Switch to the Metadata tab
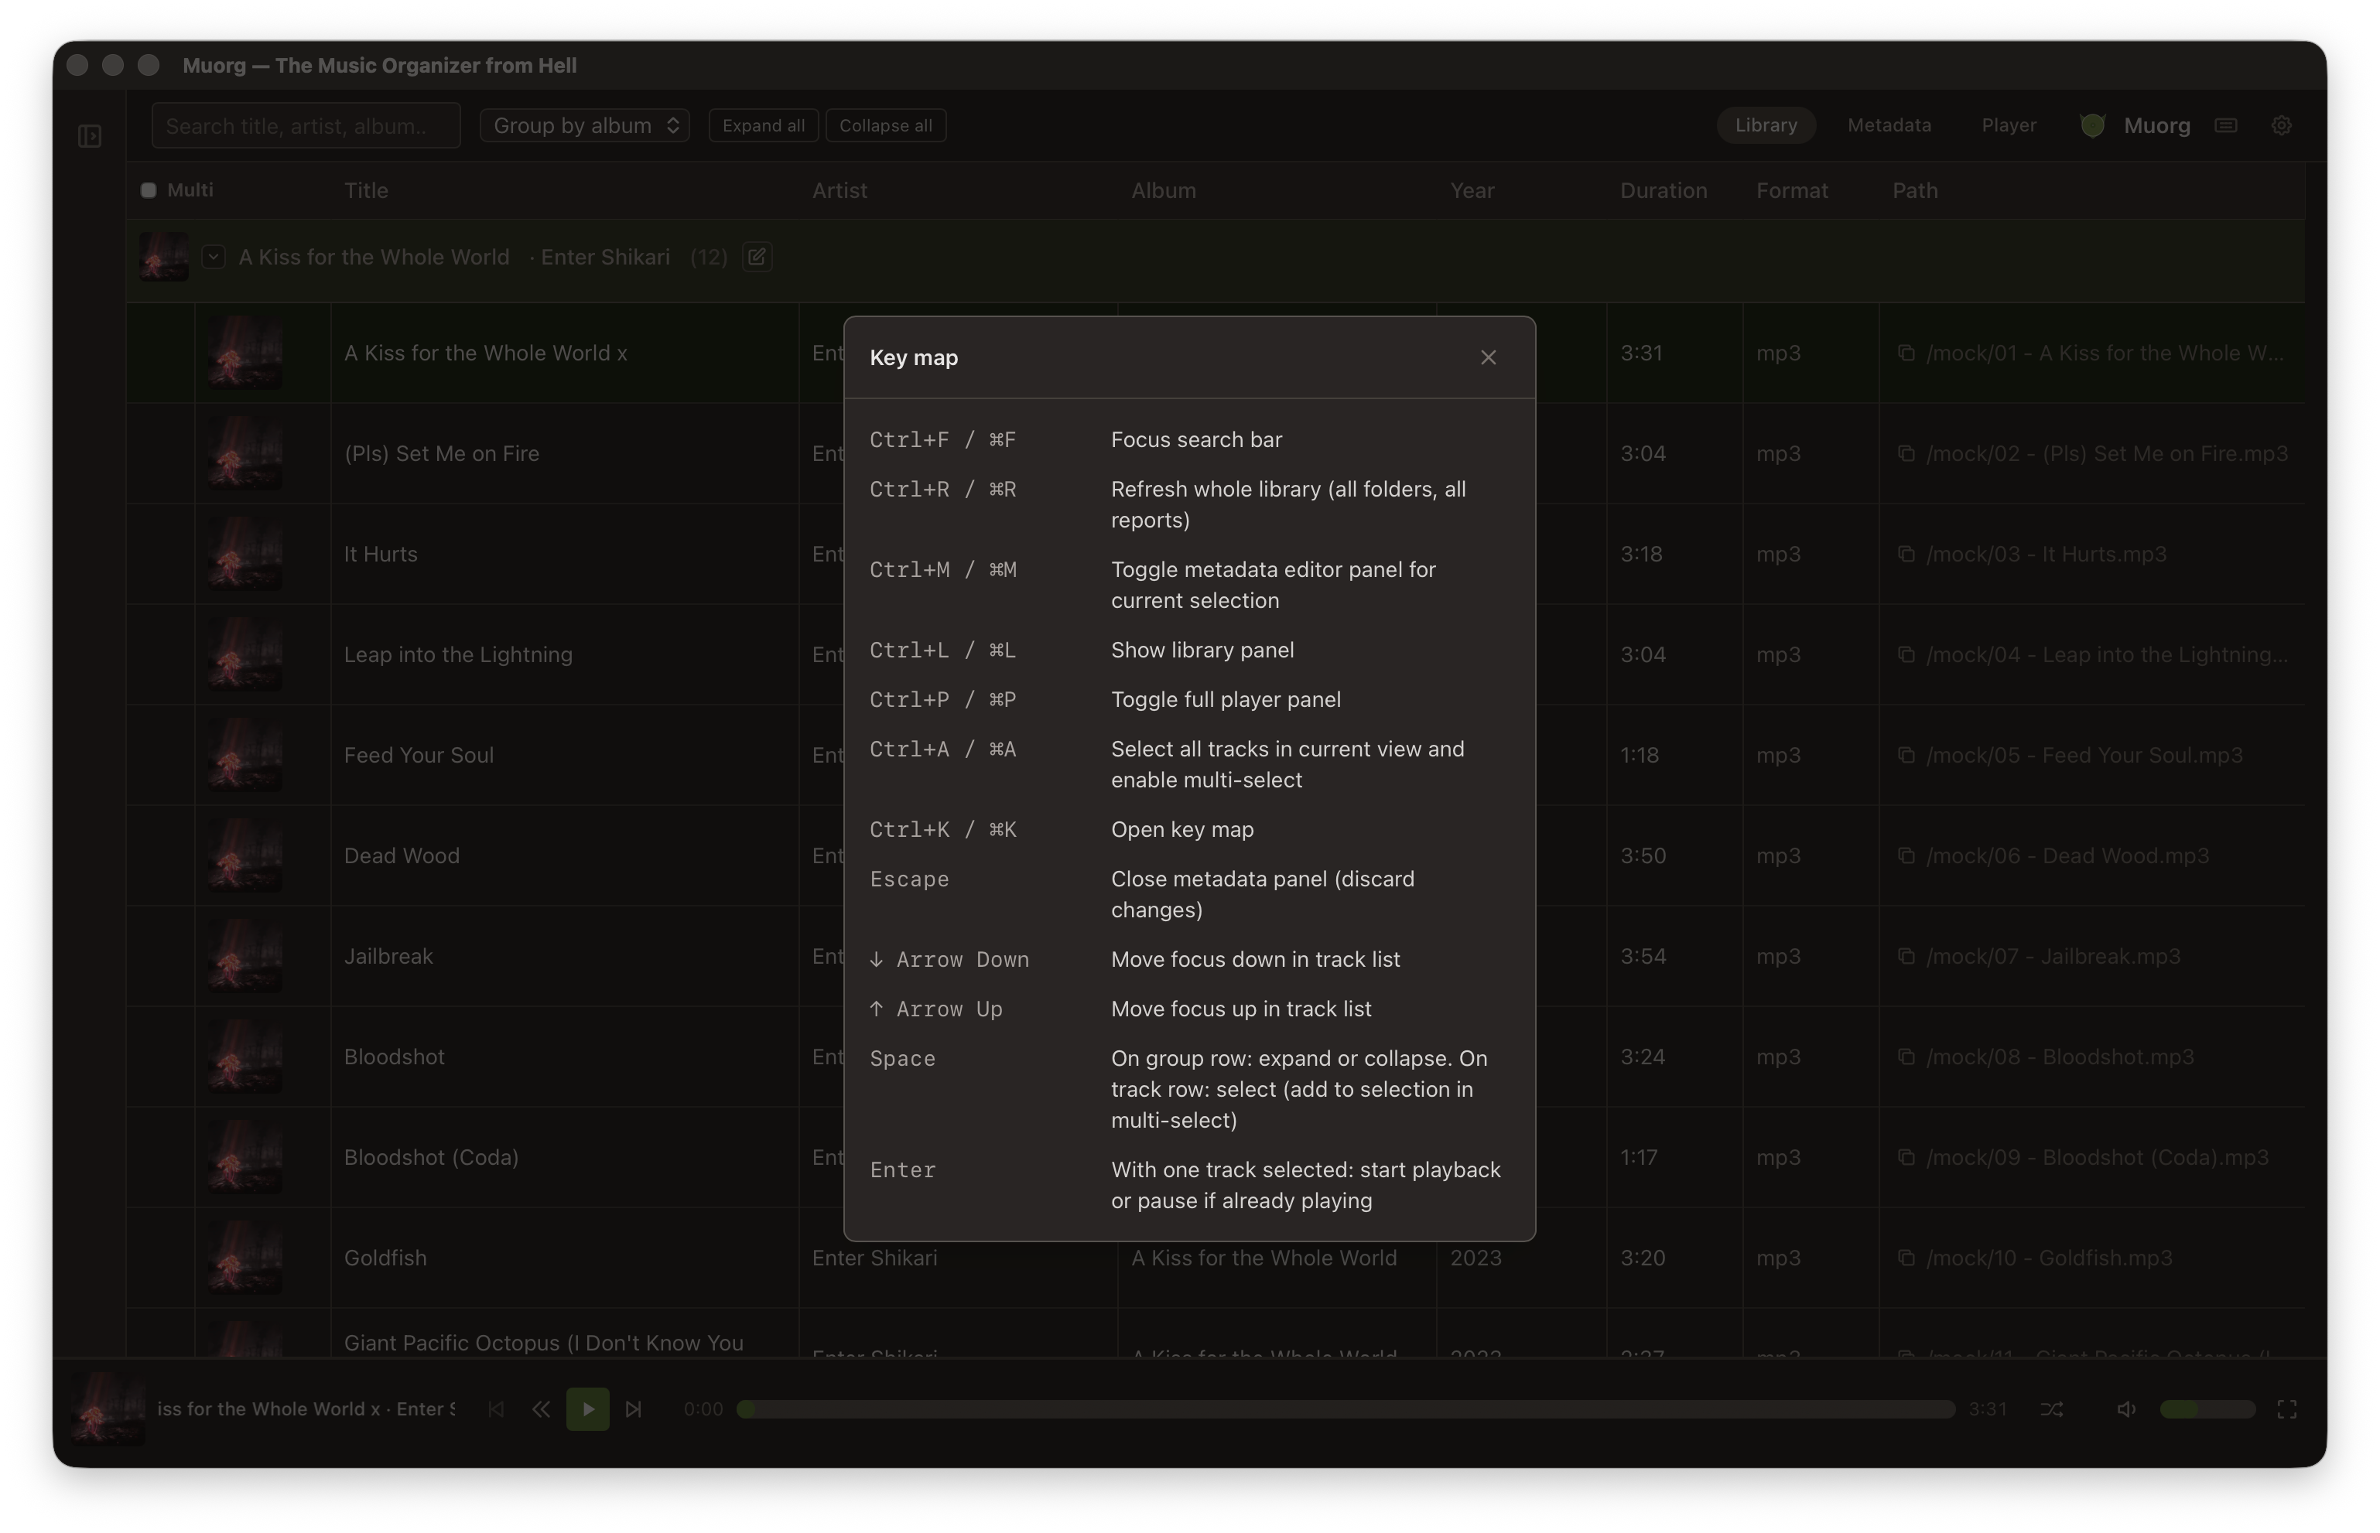 (x=1889, y=125)
